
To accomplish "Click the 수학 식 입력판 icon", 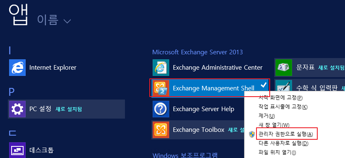I will pyautogui.click(x=284, y=86).
